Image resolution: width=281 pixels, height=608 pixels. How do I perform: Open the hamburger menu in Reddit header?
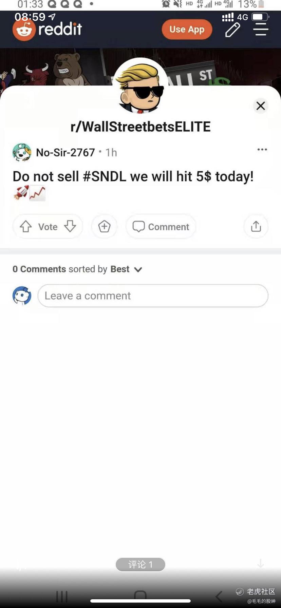(261, 30)
